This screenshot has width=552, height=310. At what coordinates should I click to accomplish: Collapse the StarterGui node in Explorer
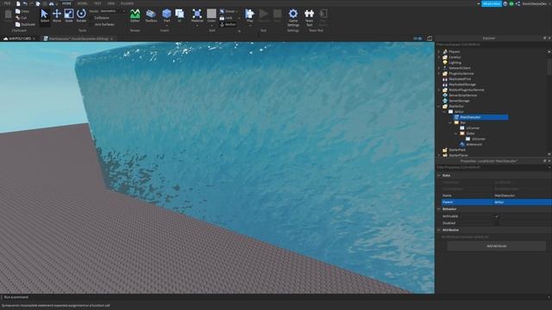[439, 106]
